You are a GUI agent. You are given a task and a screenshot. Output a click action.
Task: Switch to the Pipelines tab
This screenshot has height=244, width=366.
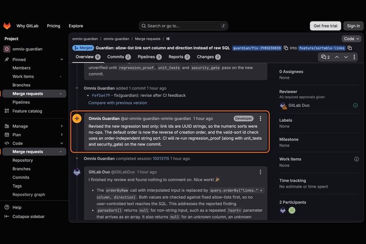pos(149,57)
